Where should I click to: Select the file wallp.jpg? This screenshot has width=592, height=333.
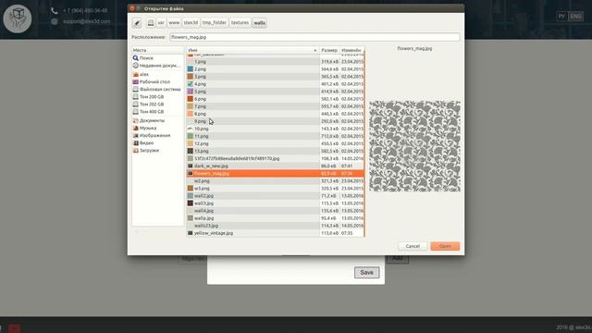pyautogui.click(x=275, y=218)
